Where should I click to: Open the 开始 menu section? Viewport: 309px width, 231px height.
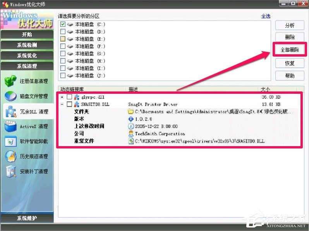[x=27, y=34]
